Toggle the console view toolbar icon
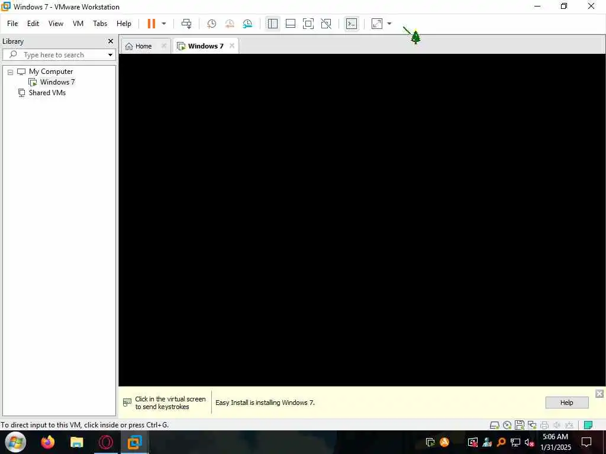 point(352,24)
